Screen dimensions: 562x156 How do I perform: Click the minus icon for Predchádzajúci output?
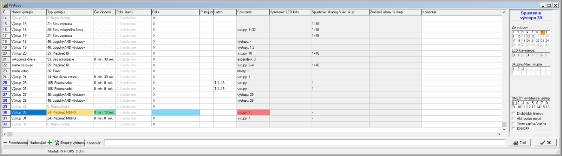coord(5,143)
